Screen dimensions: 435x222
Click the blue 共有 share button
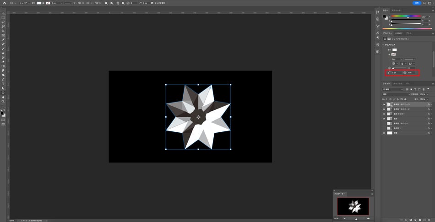[x=417, y=3]
